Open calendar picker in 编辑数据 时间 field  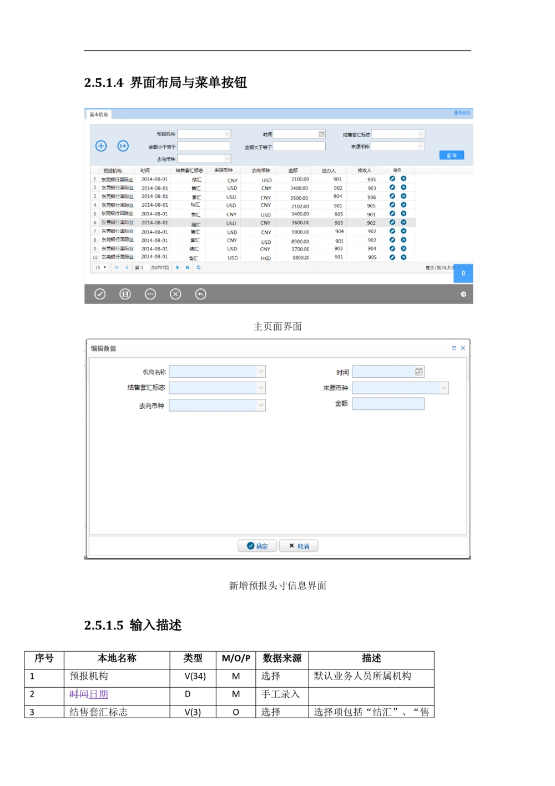[x=419, y=372]
